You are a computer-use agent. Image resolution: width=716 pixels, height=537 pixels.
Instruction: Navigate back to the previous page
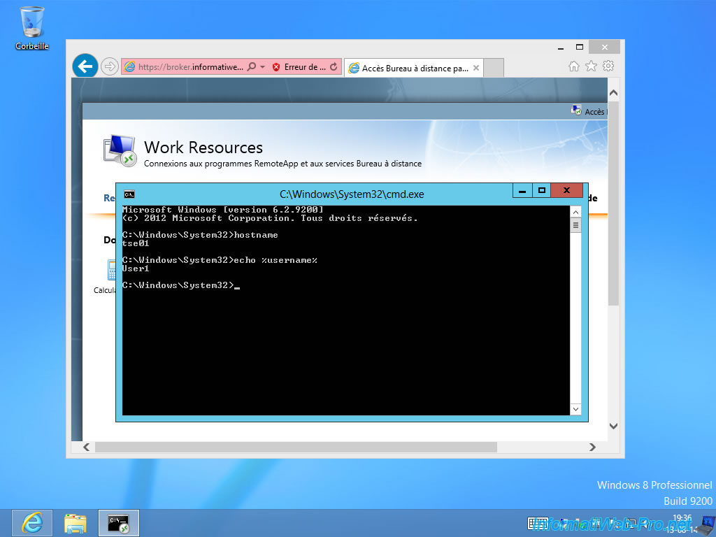pos(84,66)
